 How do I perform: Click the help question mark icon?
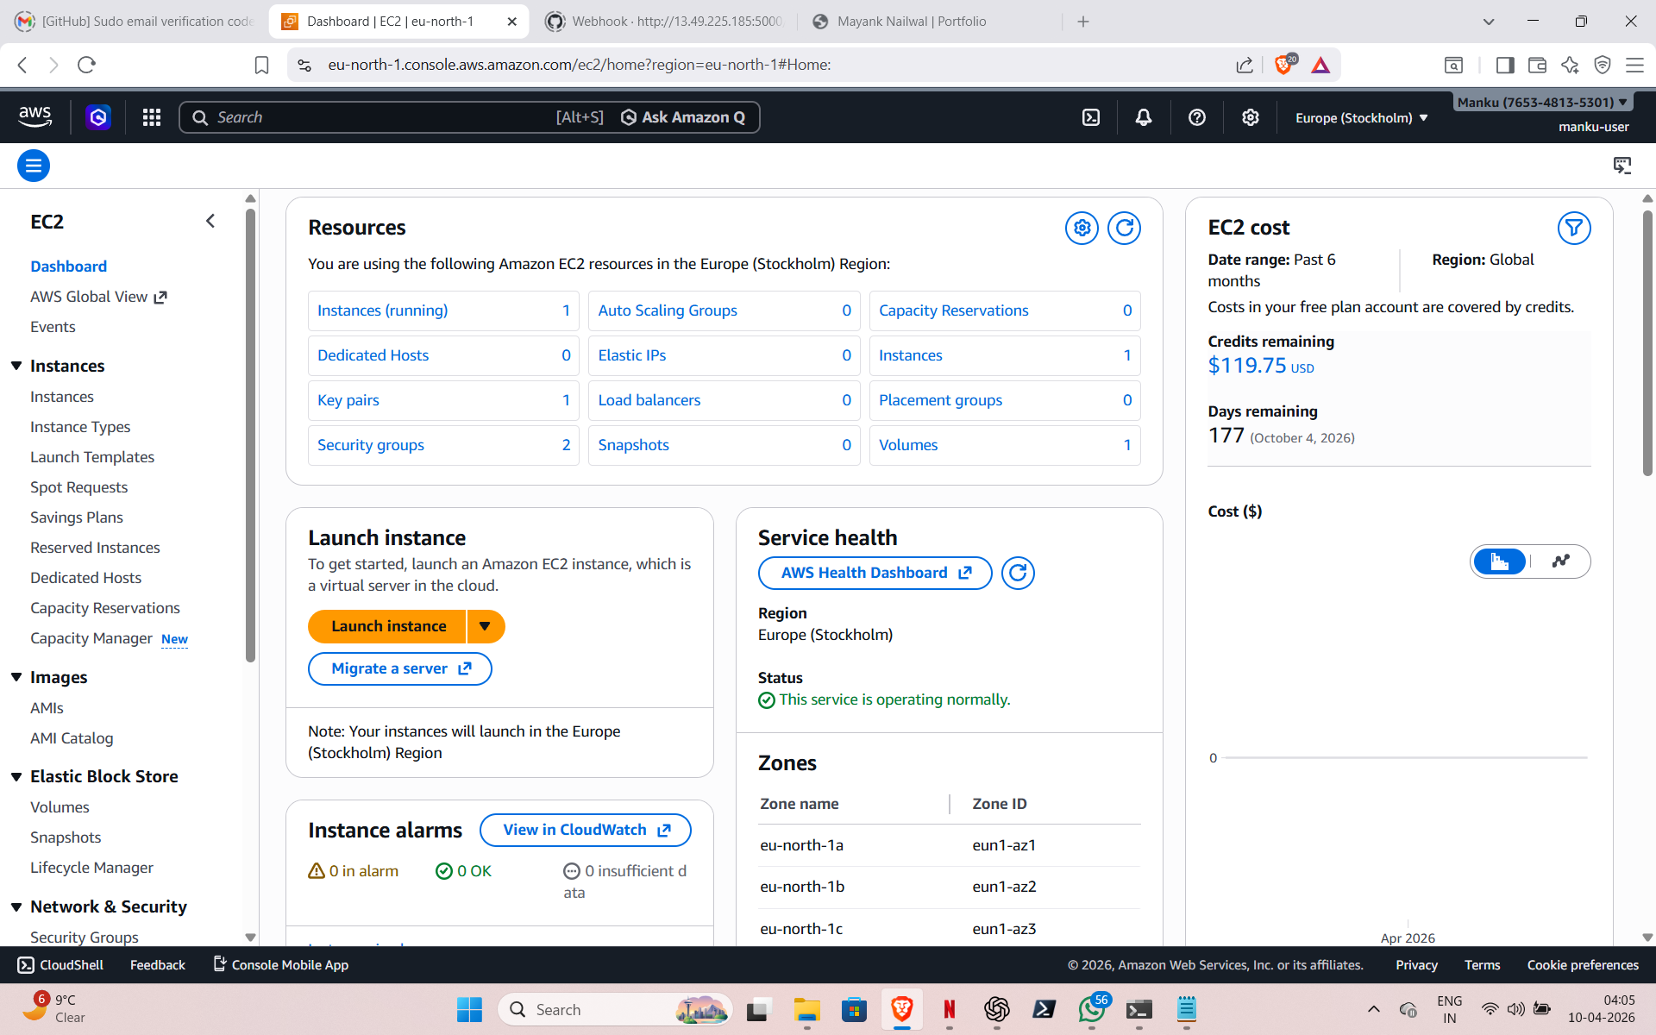[x=1197, y=117]
